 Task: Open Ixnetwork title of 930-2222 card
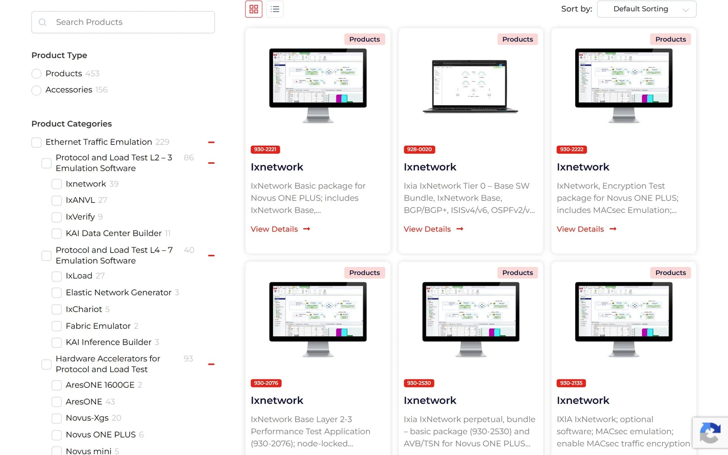pyautogui.click(x=583, y=167)
